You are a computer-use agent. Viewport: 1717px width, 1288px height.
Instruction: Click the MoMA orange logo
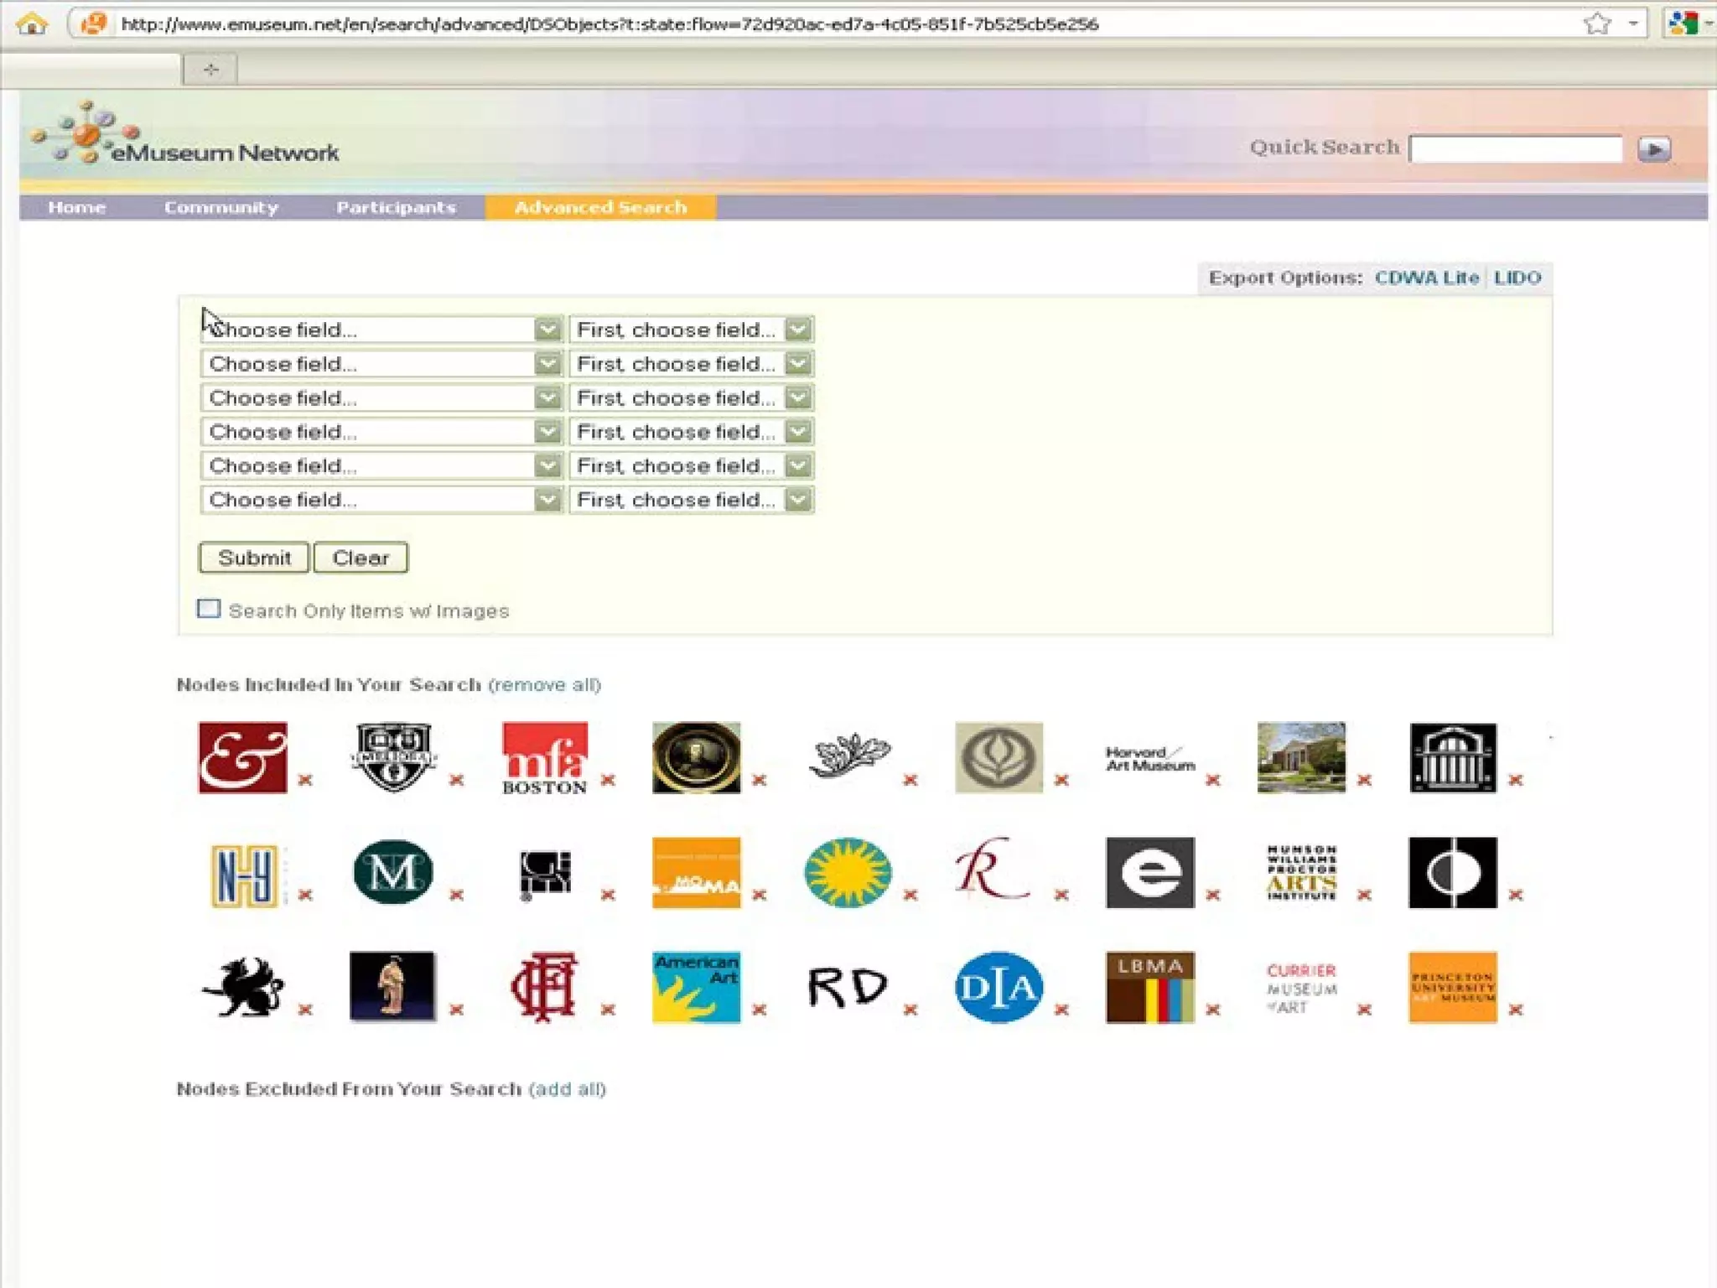click(696, 872)
